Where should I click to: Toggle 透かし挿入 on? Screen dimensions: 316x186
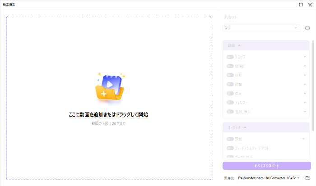coord(230,112)
